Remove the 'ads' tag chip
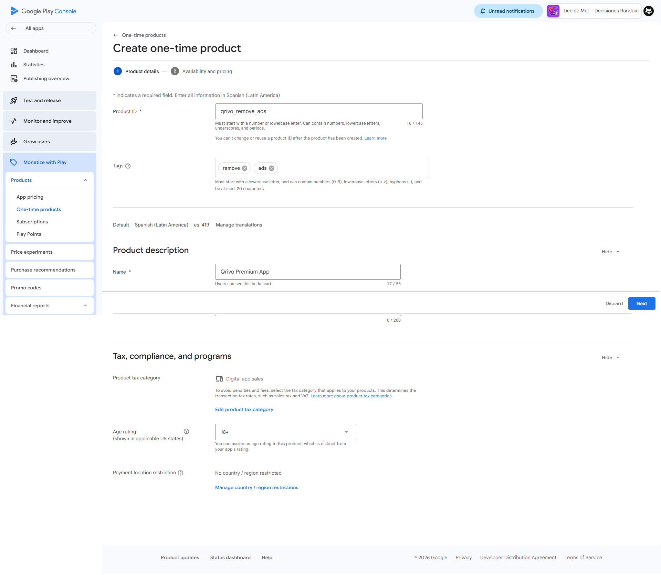Screen dimensions: 661x575 click(271, 168)
